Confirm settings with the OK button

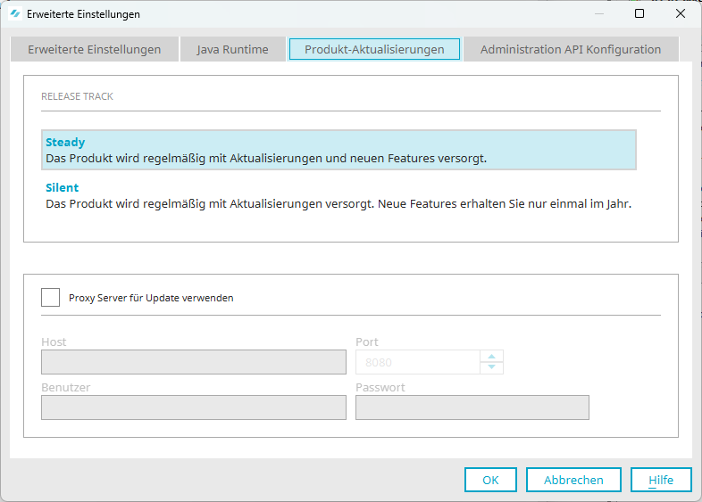point(490,480)
